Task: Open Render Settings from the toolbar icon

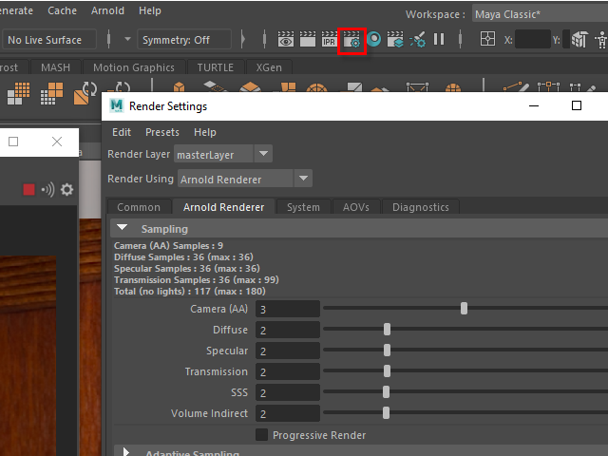Action: point(351,40)
